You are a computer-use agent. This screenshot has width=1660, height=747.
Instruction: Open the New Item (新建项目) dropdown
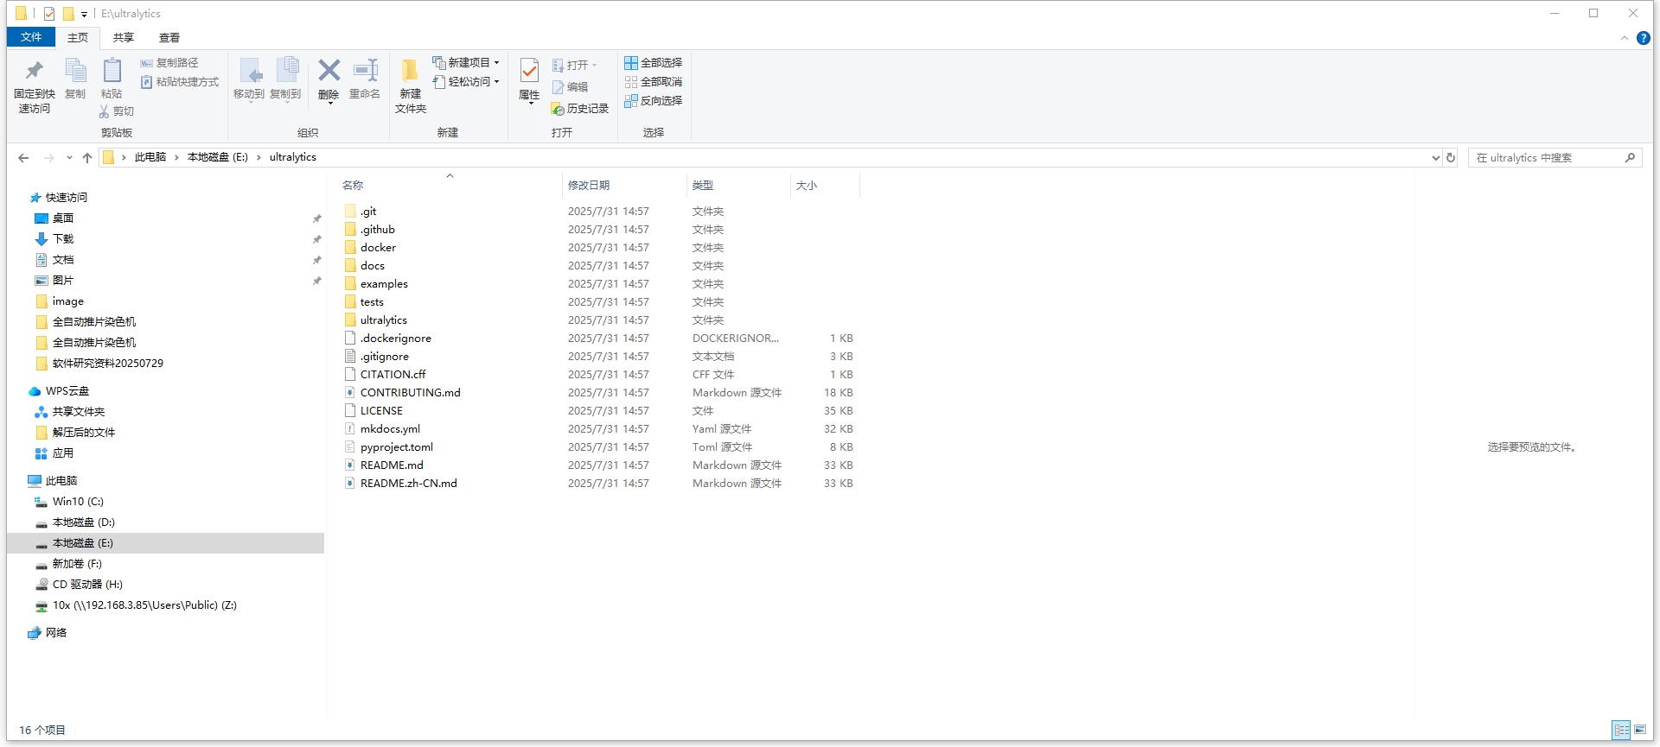pyautogui.click(x=467, y=63)
